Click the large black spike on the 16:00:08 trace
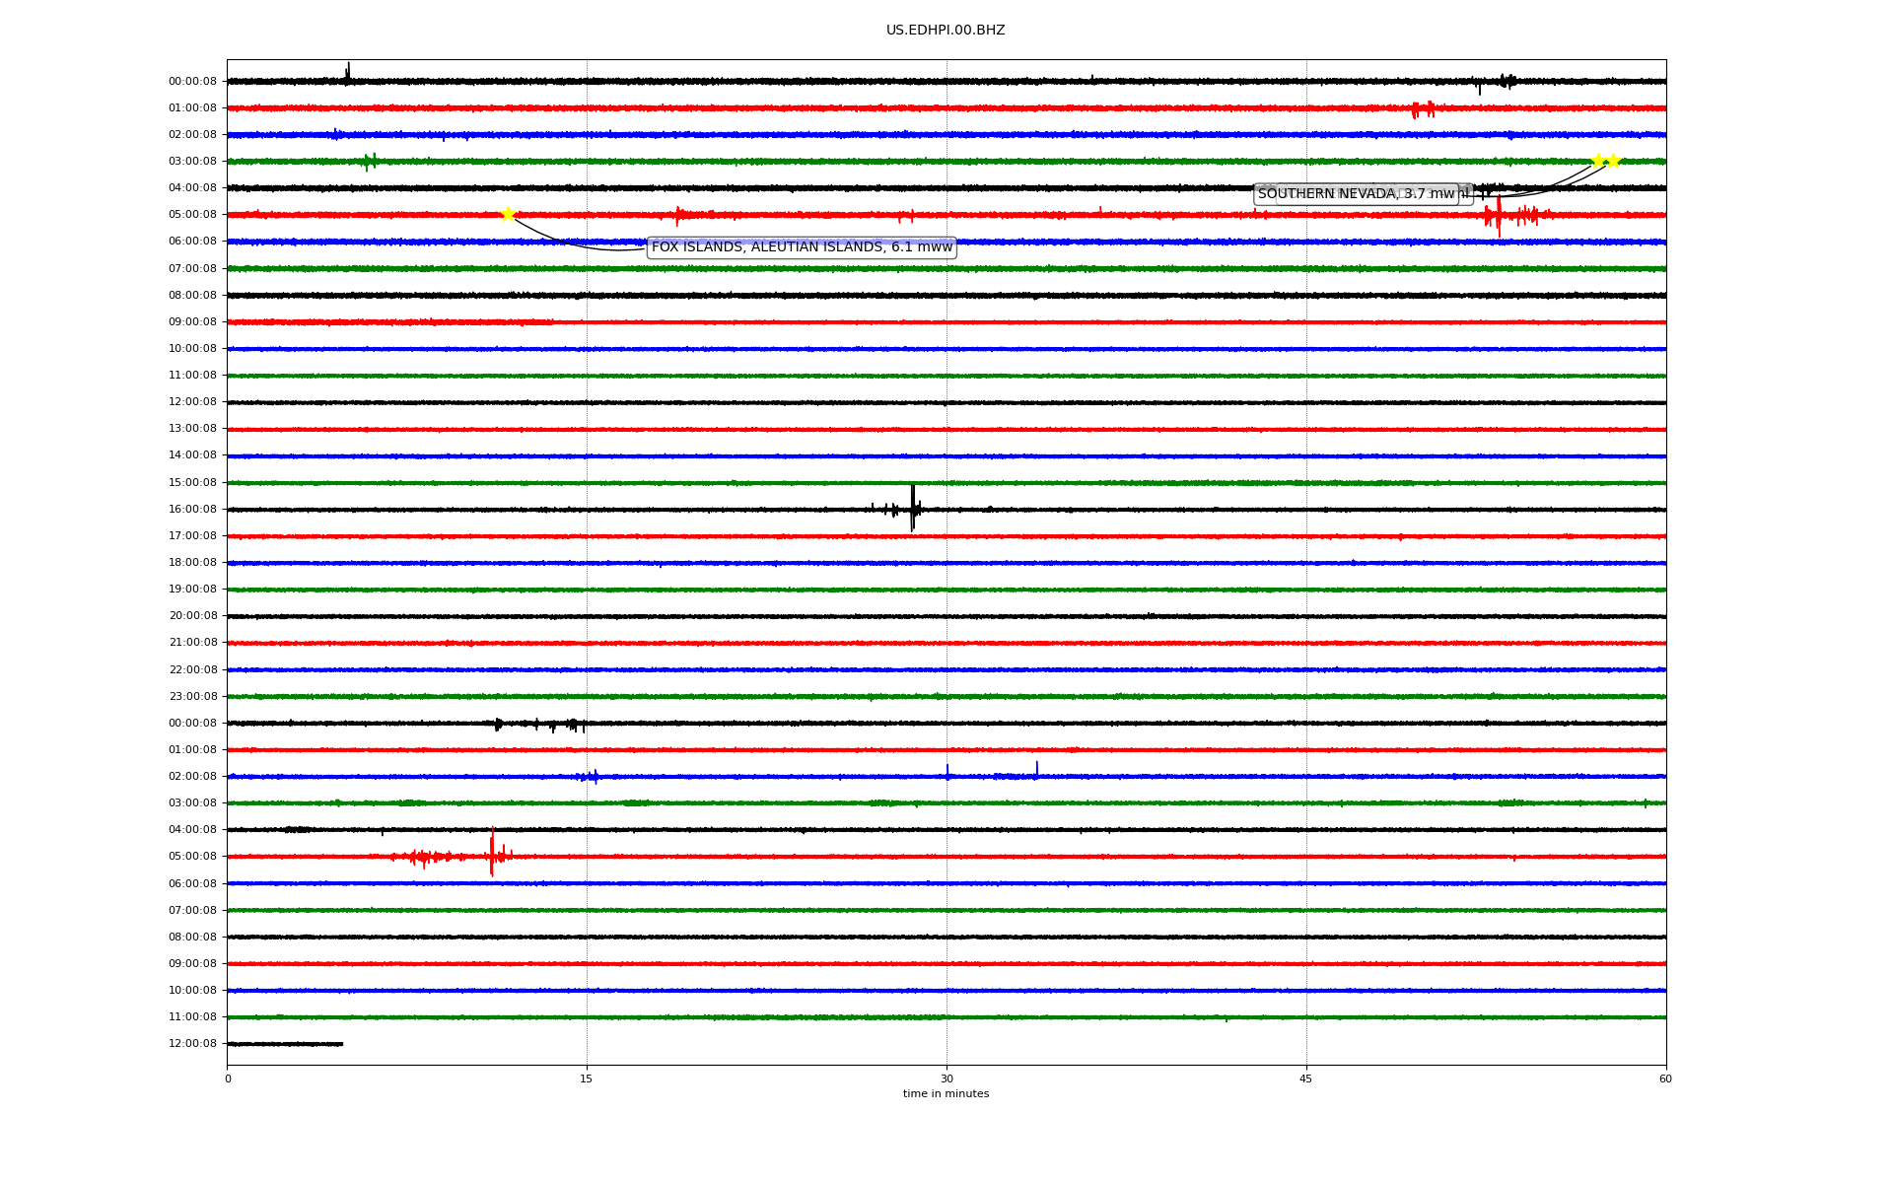Screen dimensions: 1893x1183 coord(913,508)
